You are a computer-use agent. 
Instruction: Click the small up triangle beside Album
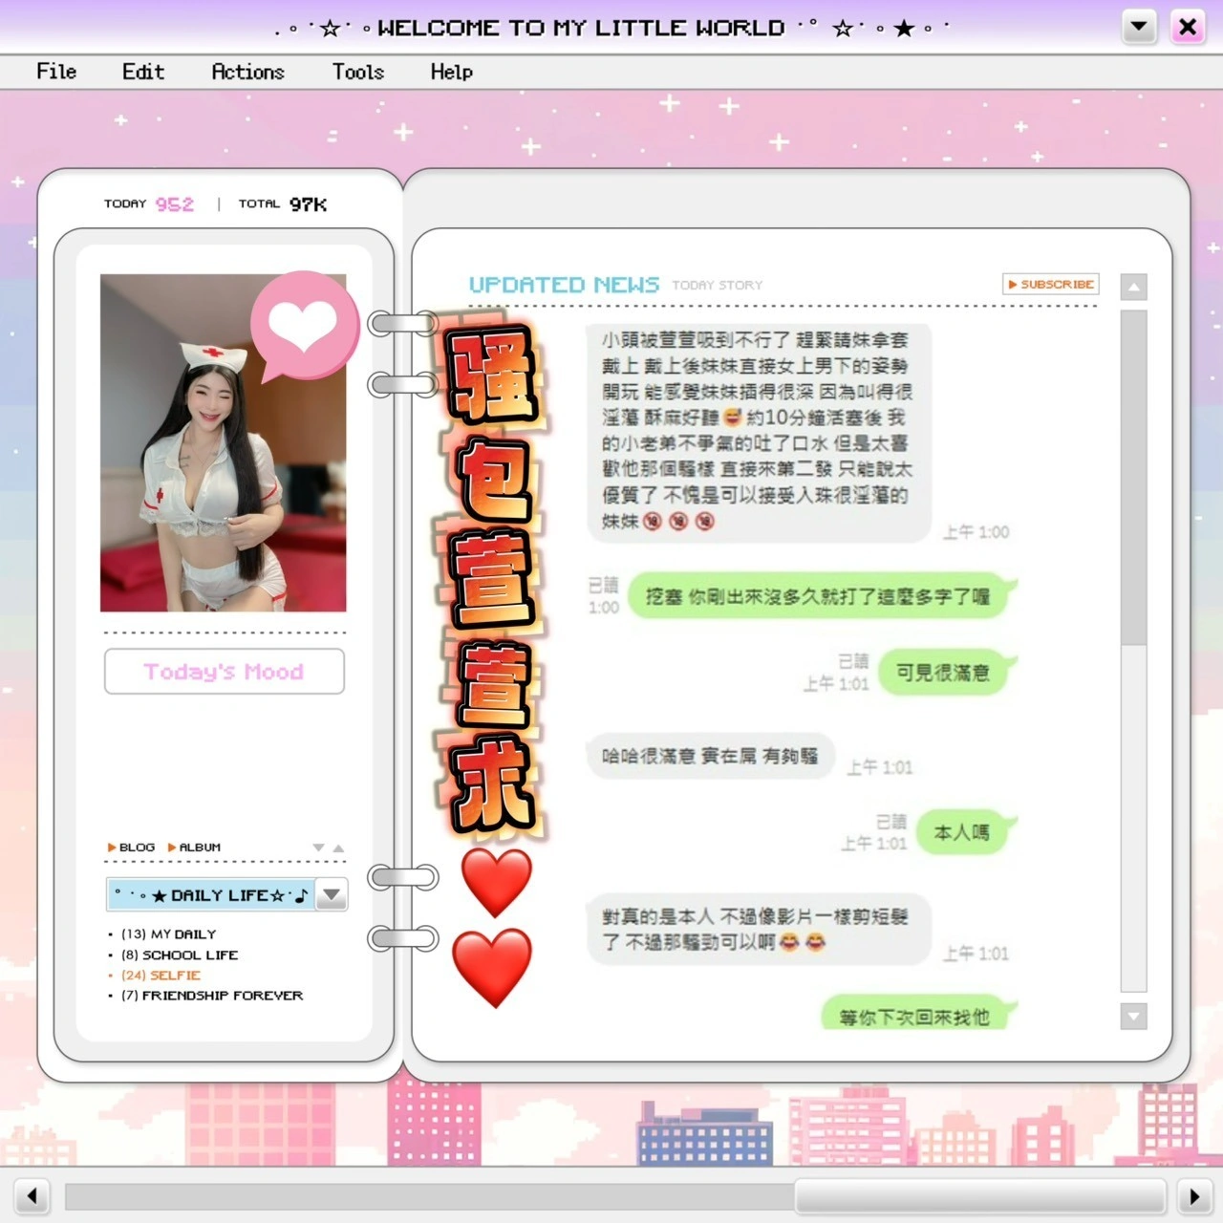click(338, 848)
